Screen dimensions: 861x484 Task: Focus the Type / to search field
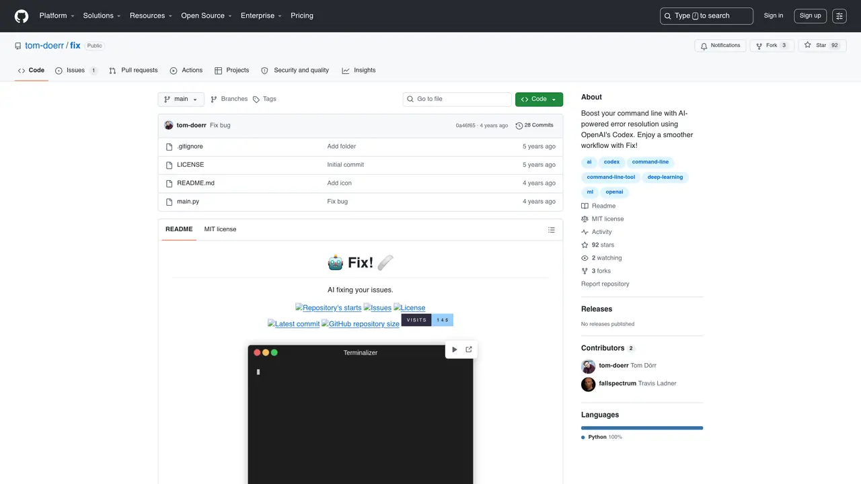(x=706, y=15)
